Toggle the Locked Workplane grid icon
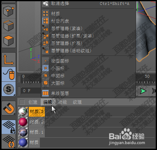157x150 pixels. pyautogui.click(x=9, y=127)
